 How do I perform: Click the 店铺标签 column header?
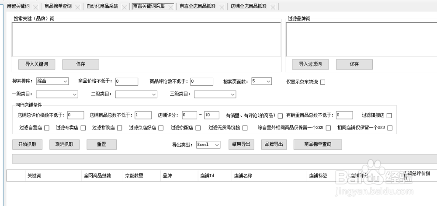tap(327, 176)
